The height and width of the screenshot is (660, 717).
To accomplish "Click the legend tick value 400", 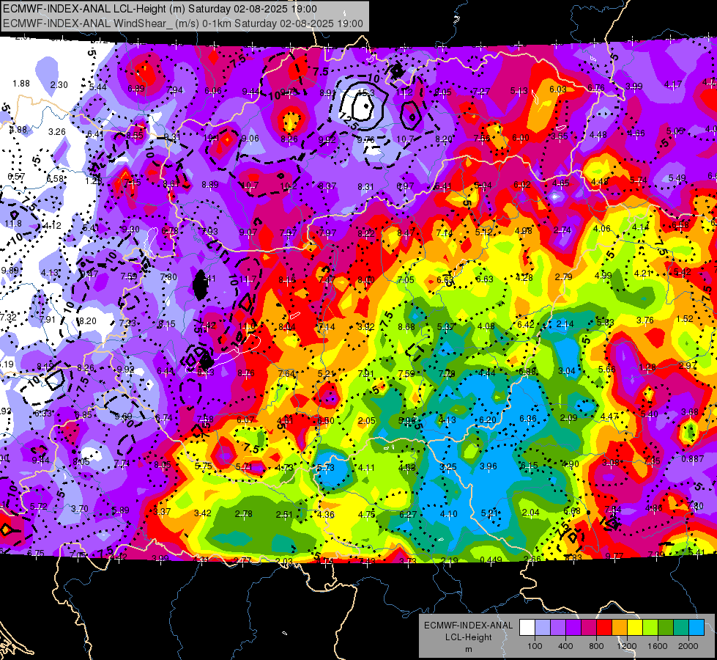I will [565, 646].
